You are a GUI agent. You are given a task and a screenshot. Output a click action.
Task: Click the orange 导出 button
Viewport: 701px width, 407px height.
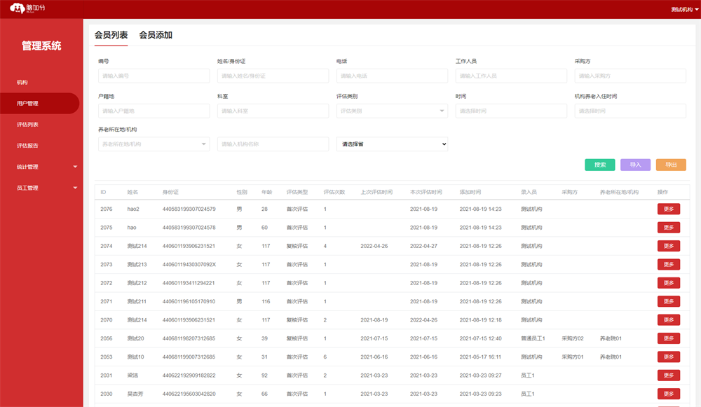(x=671, y=165)
